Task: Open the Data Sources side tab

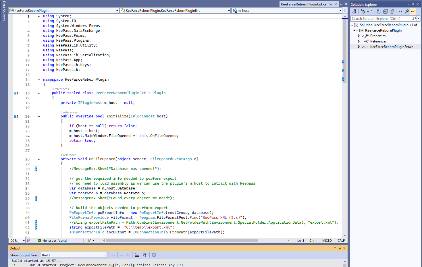Action: pos(4,11)
